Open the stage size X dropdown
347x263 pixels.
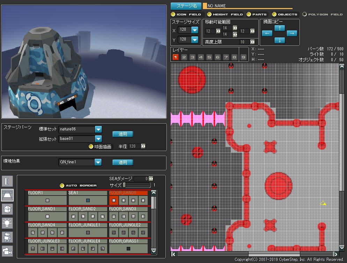[194, 30]
